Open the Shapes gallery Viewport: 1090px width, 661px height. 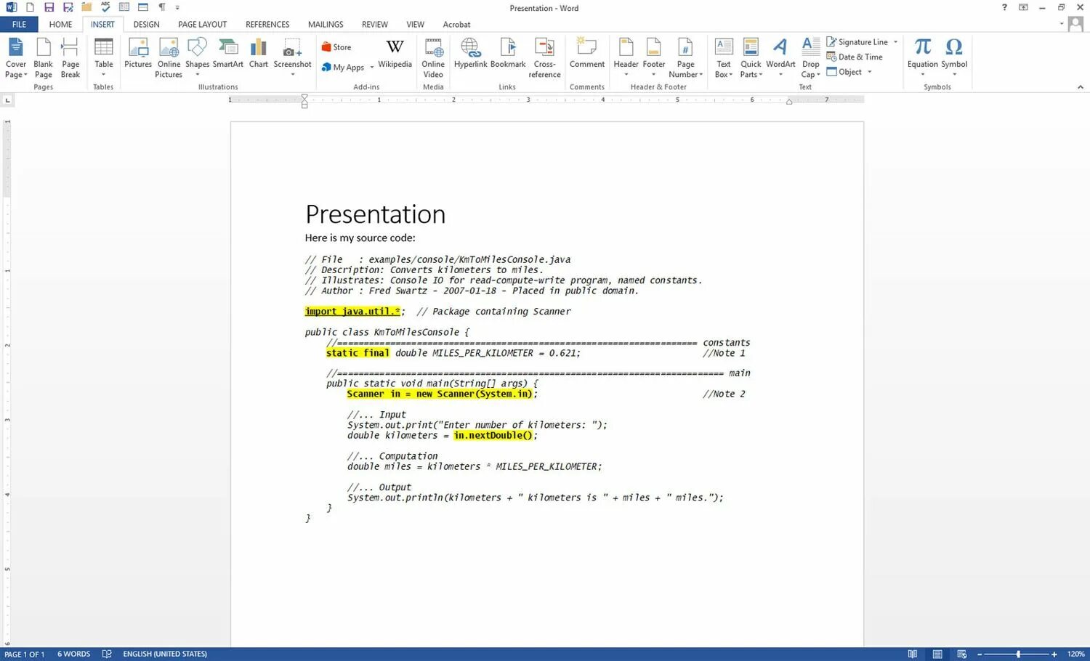point(197,58)
